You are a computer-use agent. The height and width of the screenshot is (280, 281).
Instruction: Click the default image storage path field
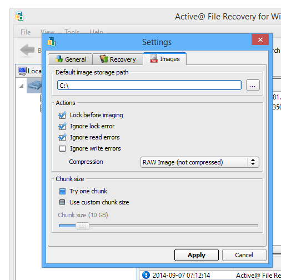coord(149,85)
